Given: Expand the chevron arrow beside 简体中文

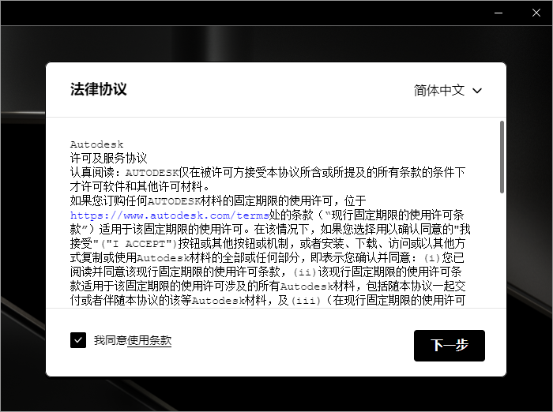Looking at the screenshot, I should click(x=477, y=91).
